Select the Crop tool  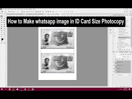(2, 20)
